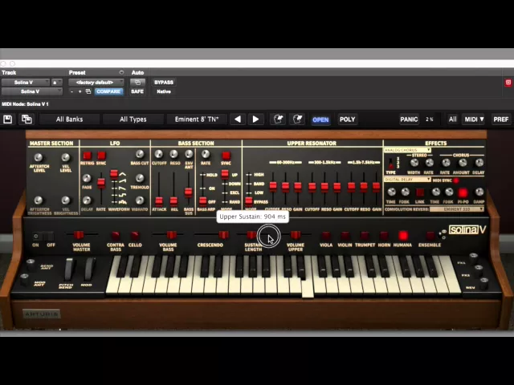
Task: Click the LFO Delay knob
Action: pos(87,201)
